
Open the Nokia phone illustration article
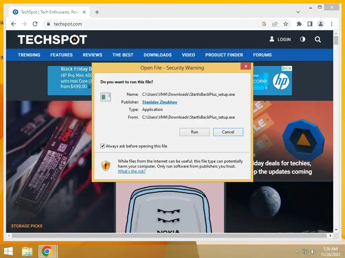pyautogui.click(x=170, y=207)
